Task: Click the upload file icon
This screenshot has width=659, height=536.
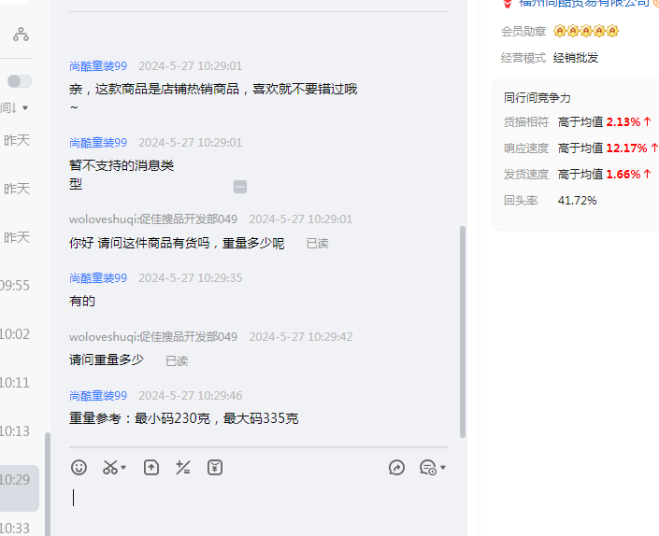Action: point(151,467)
